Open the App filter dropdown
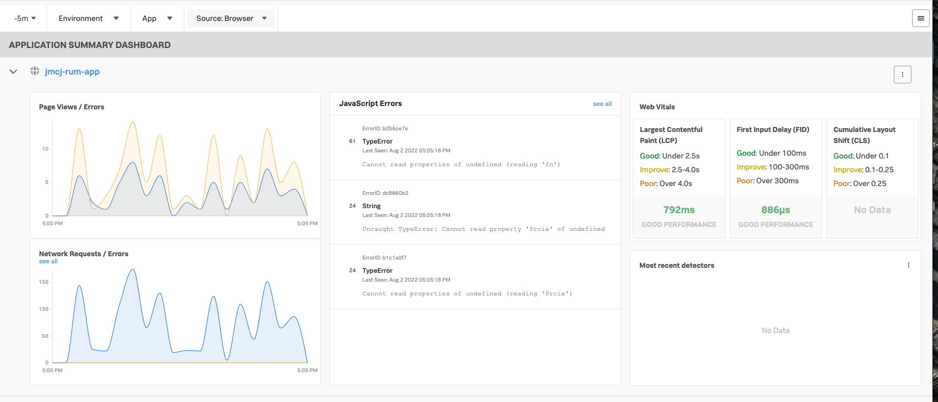 [x=157, y=18]
